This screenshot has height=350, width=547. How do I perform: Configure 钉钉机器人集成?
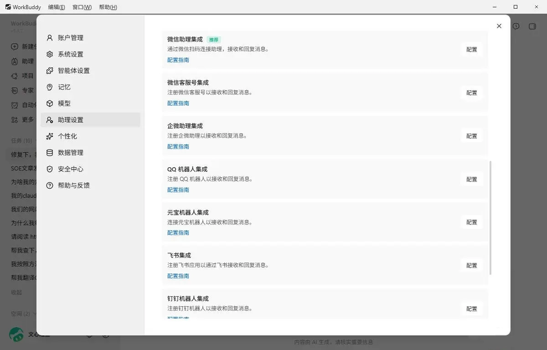pos(472,309)
